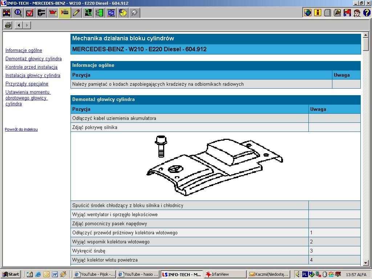Click the volume speaker tray icon
The width and height of the screenshot is (372, 279).
(x=298, y=275)
